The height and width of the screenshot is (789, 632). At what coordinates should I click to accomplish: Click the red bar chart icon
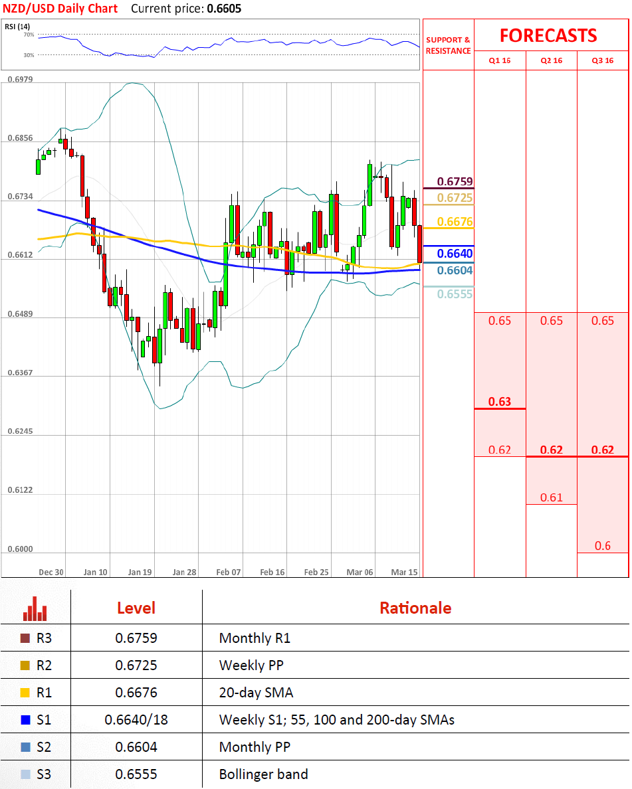35,608
